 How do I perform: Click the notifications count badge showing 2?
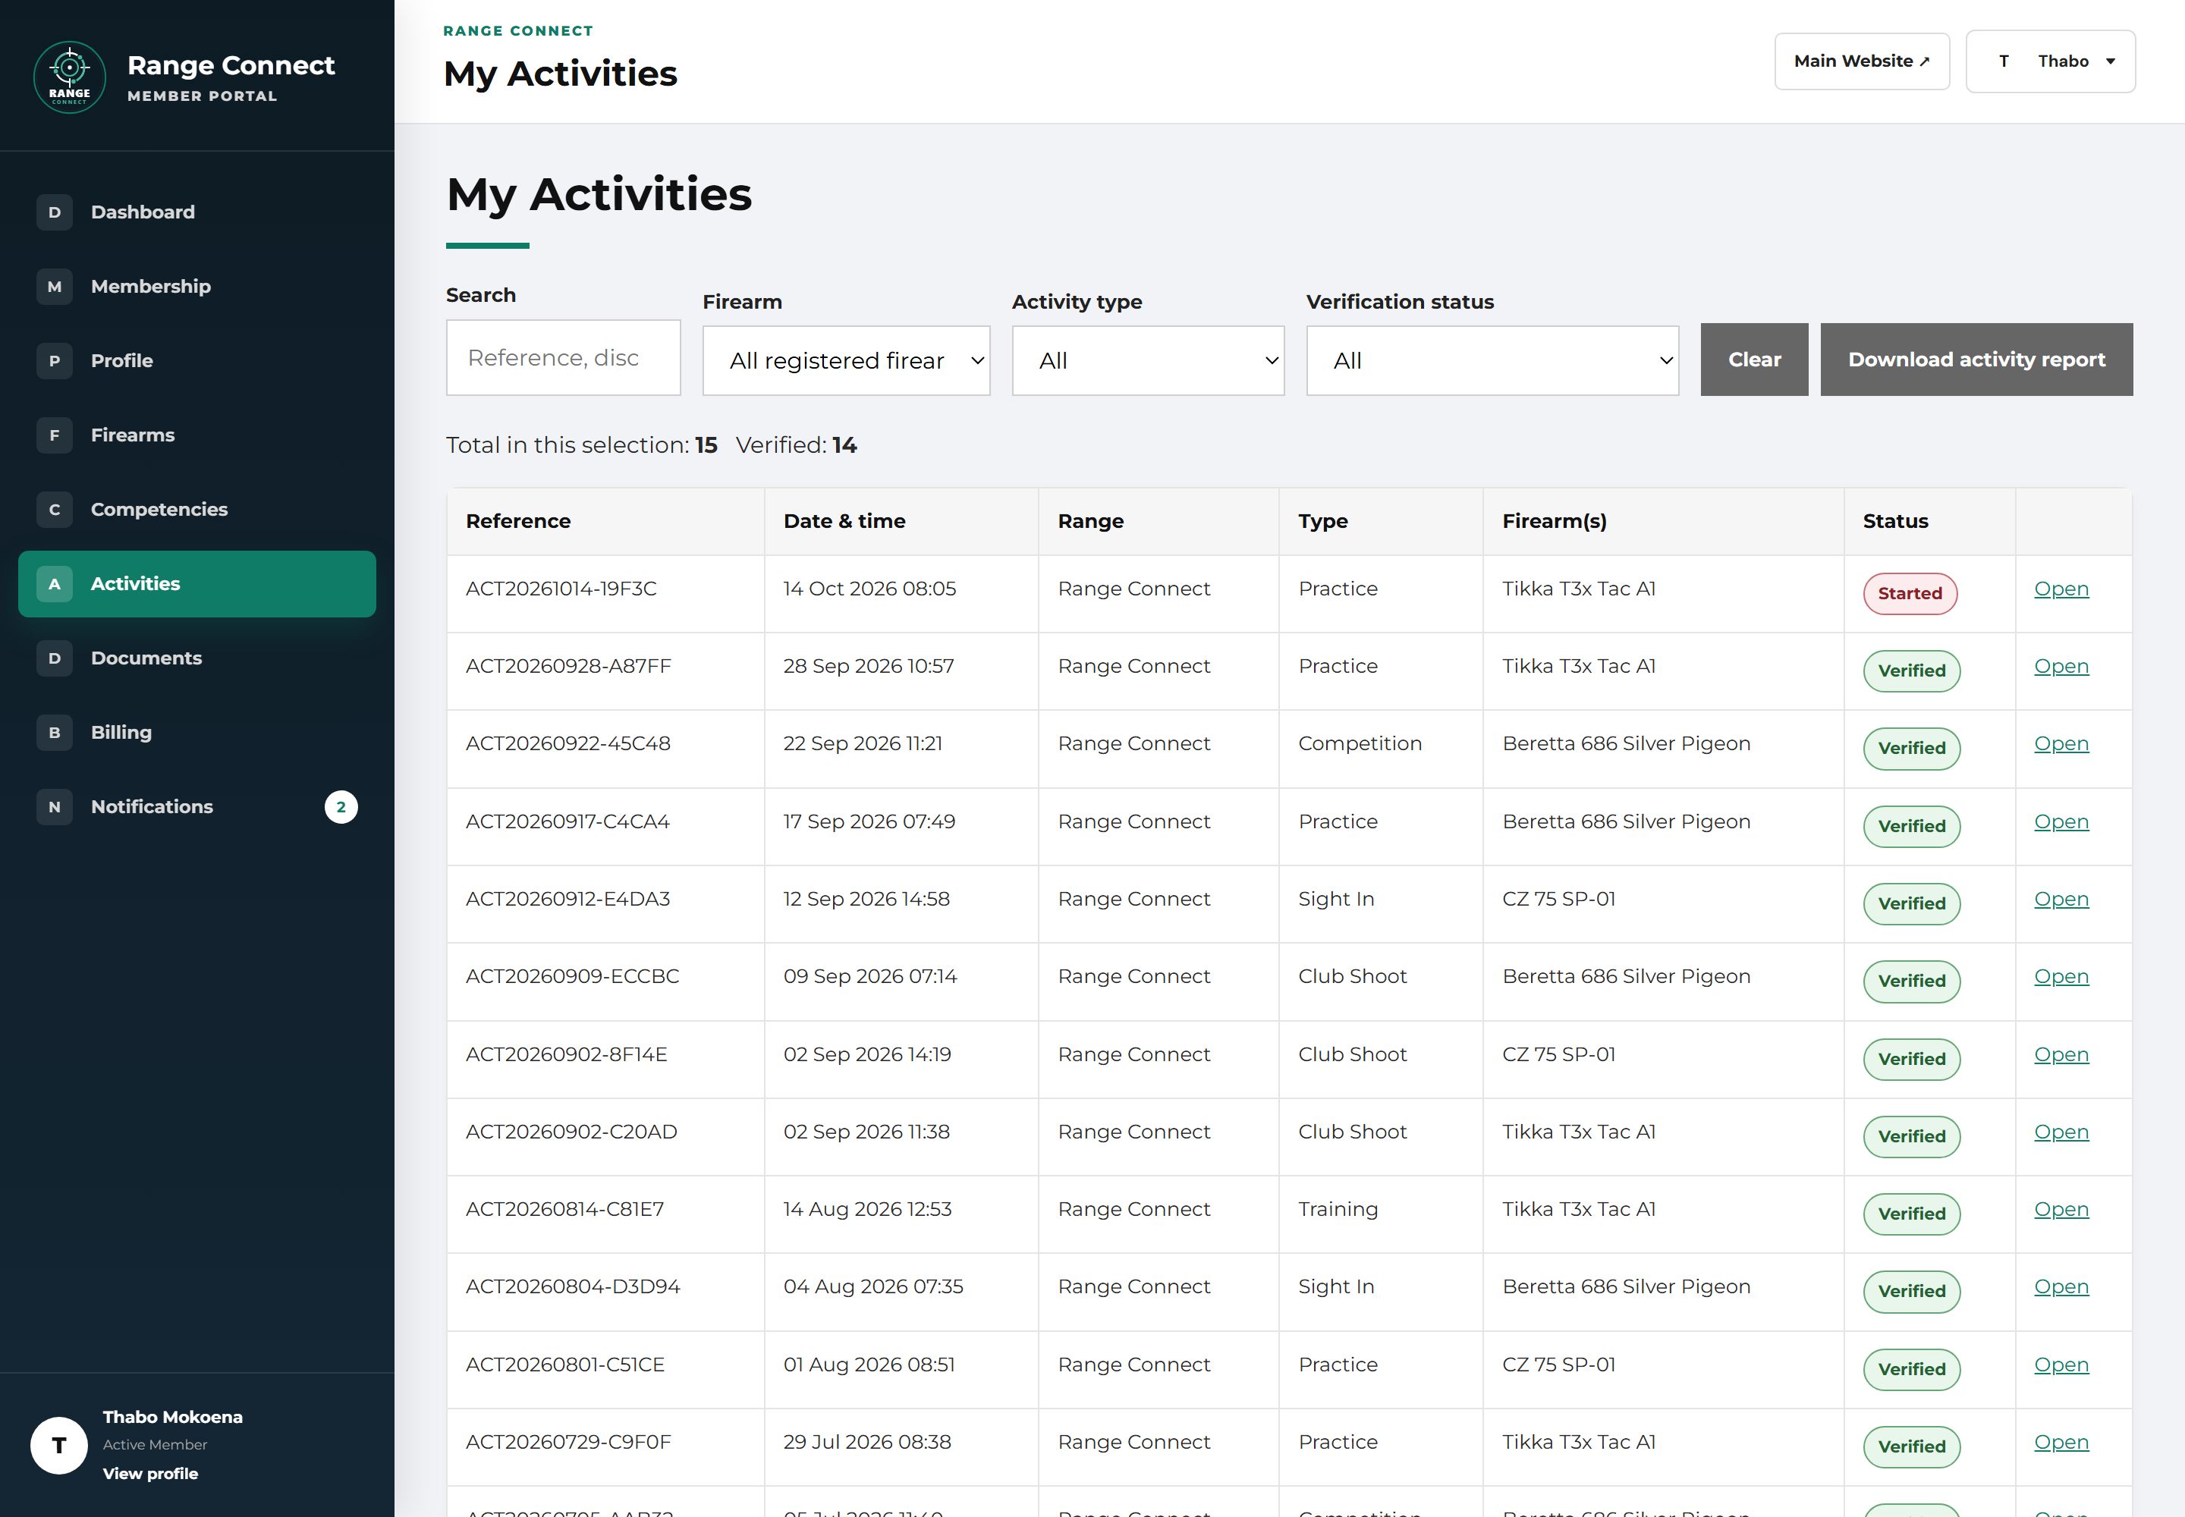coord(341,806)
